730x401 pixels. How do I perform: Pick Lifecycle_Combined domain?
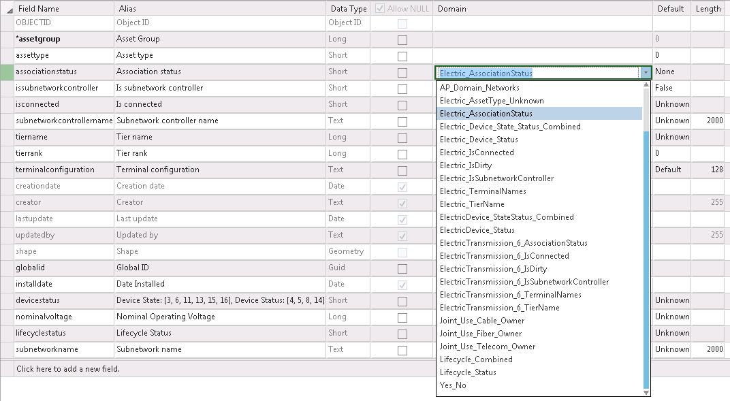539,359
